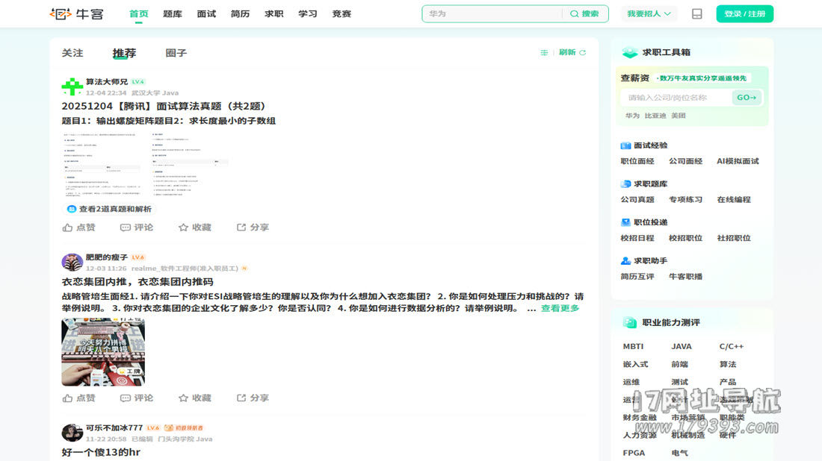Image resolution: width=822 pixels, height=461 pixels.
Task: Switch to the 关注 feed tab
Action: pos(72,53)
